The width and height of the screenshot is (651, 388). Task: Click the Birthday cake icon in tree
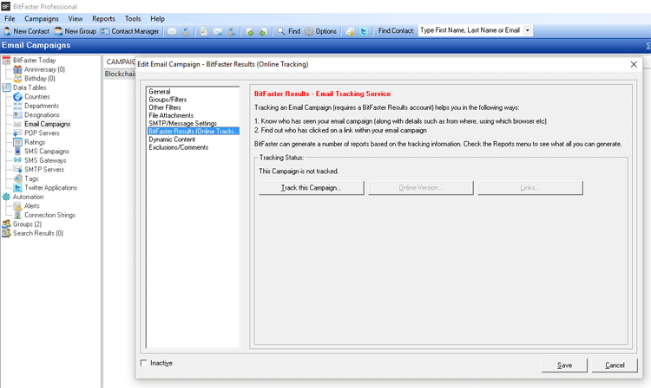[17, 78]
